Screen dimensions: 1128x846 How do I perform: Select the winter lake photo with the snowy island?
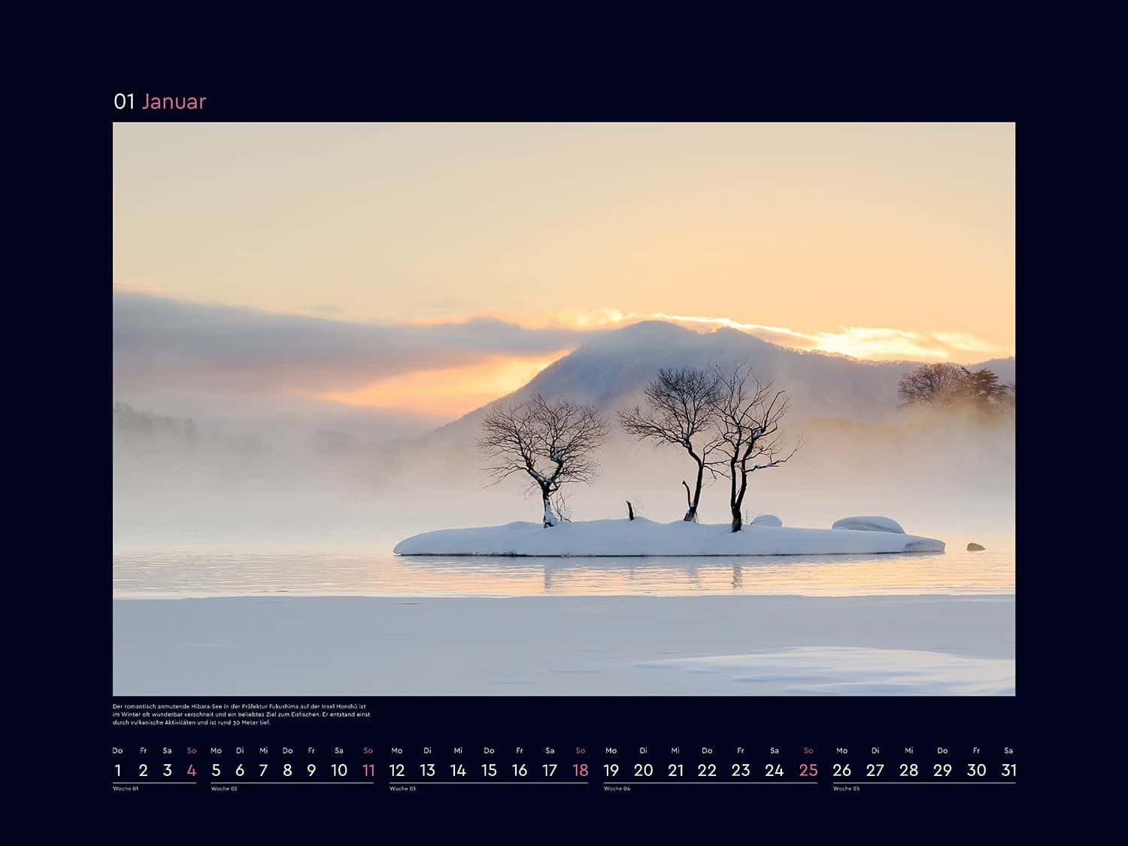(564, 409)
